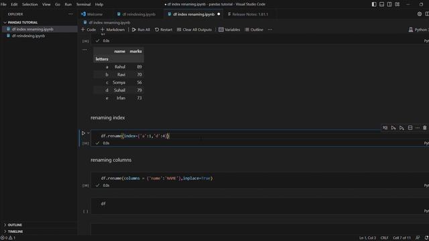Open the Edit menu
Image resolution: width=429 pixels, height=241 pixels.
(x=14, y=5)
